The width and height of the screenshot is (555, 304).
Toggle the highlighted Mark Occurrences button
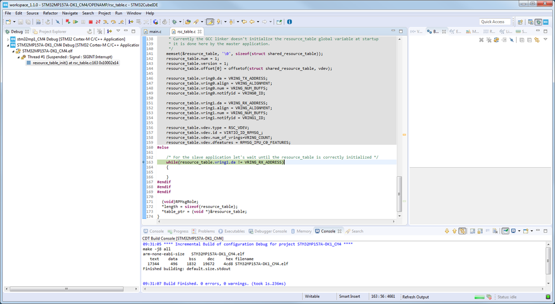click(210, 22)
